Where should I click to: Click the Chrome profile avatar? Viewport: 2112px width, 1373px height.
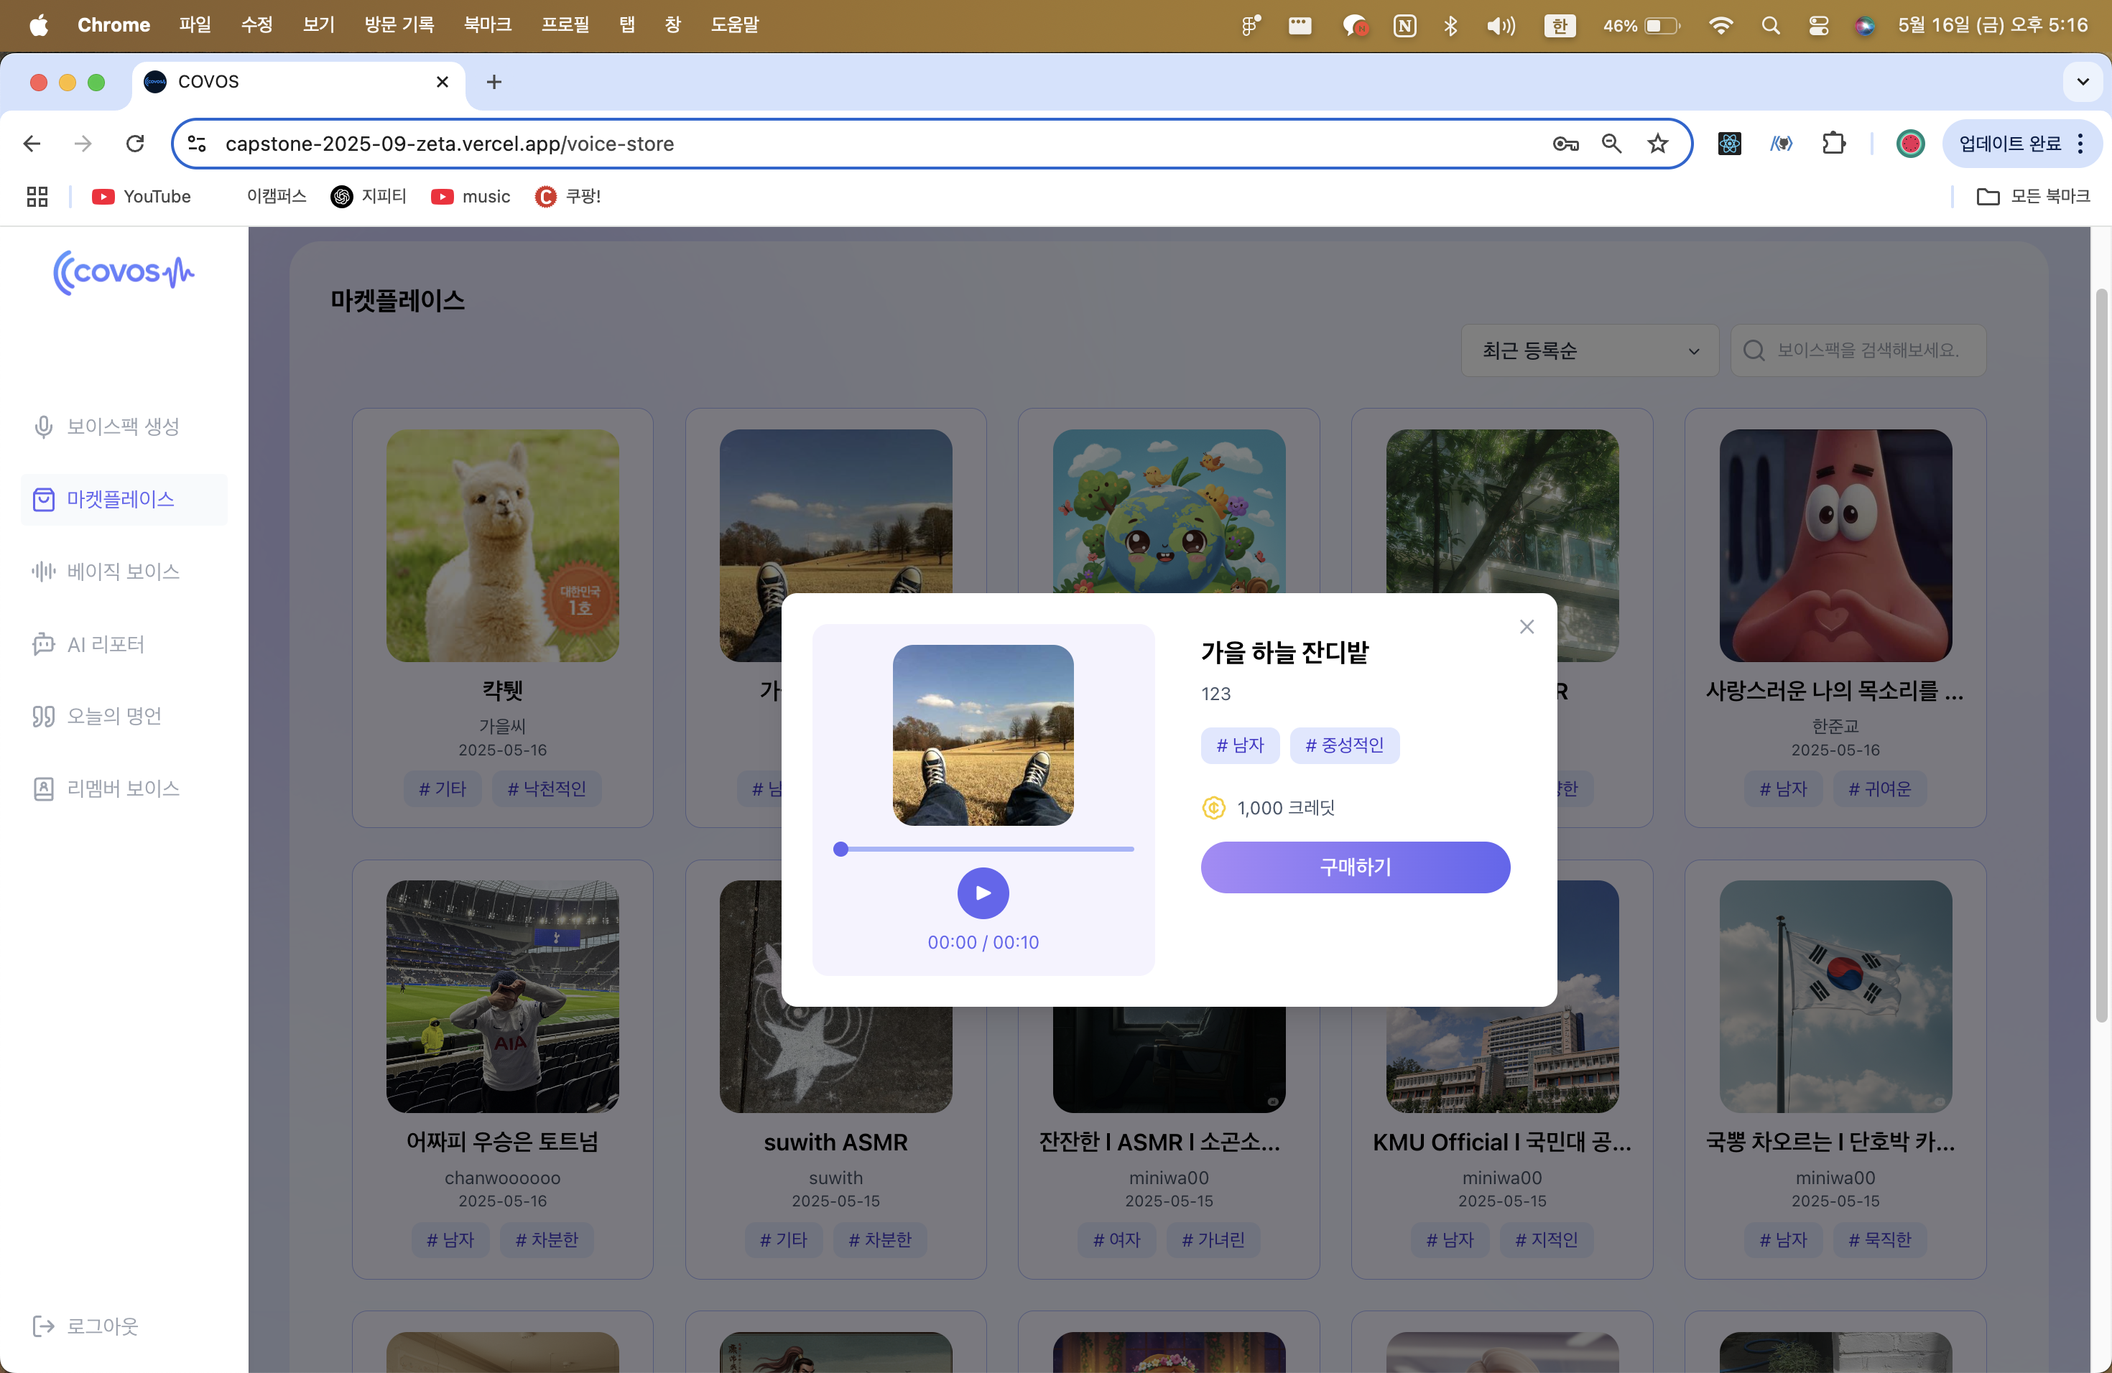[x=1909, y=144]
